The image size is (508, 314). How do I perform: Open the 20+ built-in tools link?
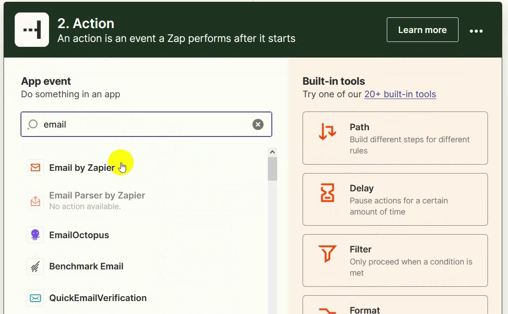pos(400,94)
